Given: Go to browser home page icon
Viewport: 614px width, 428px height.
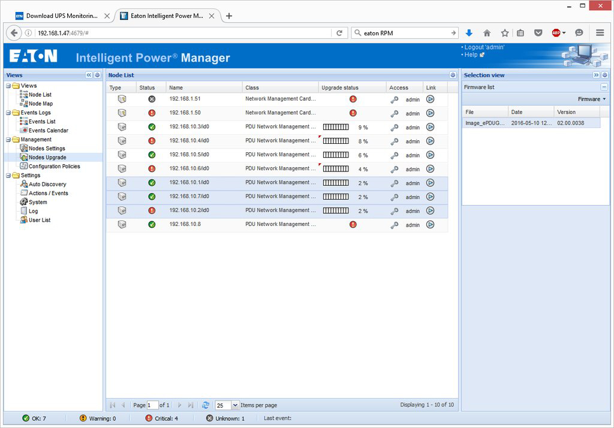Looking at the screenshot, I should click(x=487, y=33).
